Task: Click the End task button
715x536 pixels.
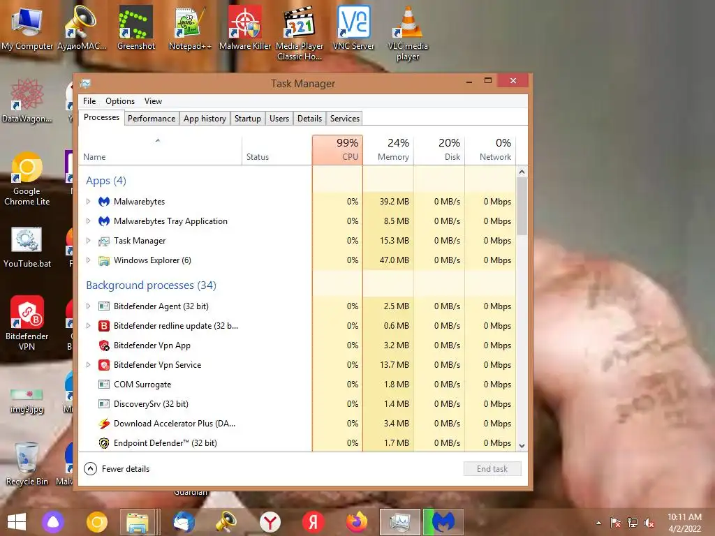Action: tap(492, 468)
